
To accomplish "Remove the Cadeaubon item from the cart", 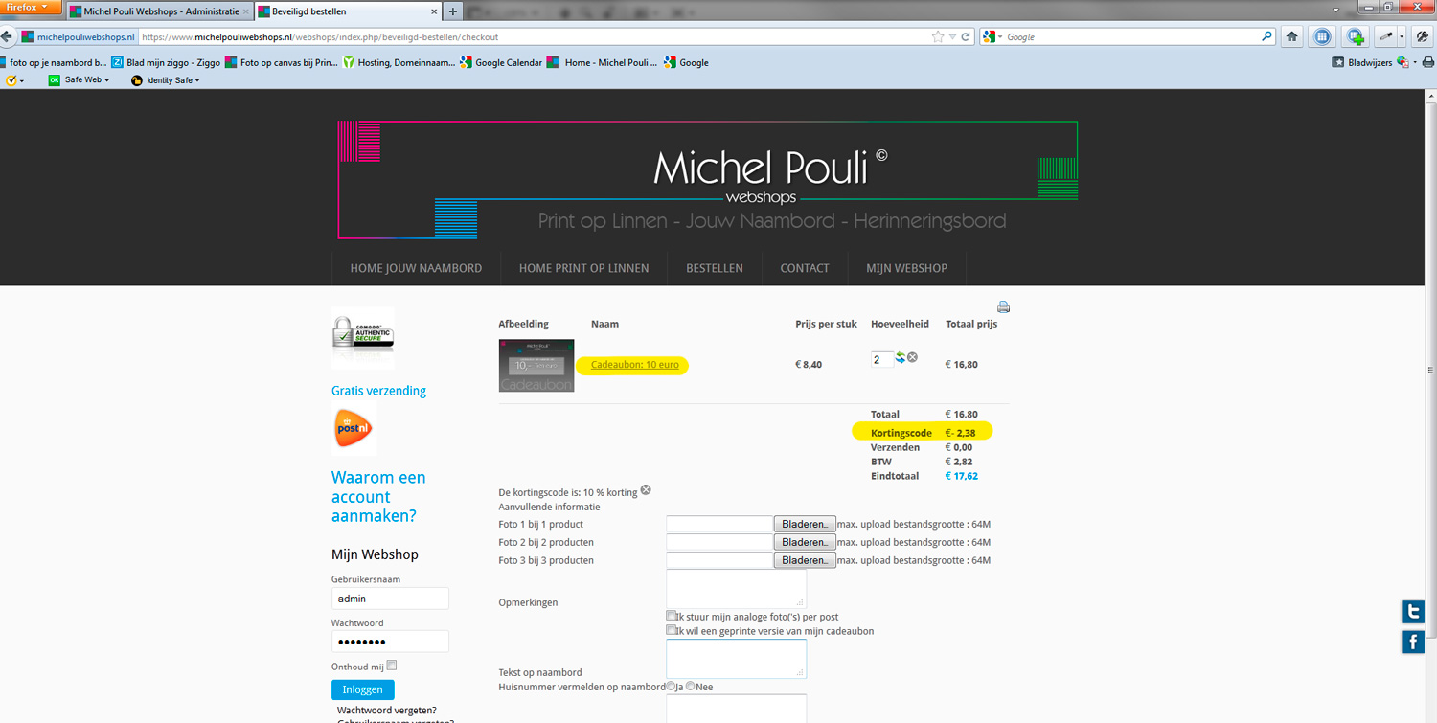I will (x=913, y=358).
